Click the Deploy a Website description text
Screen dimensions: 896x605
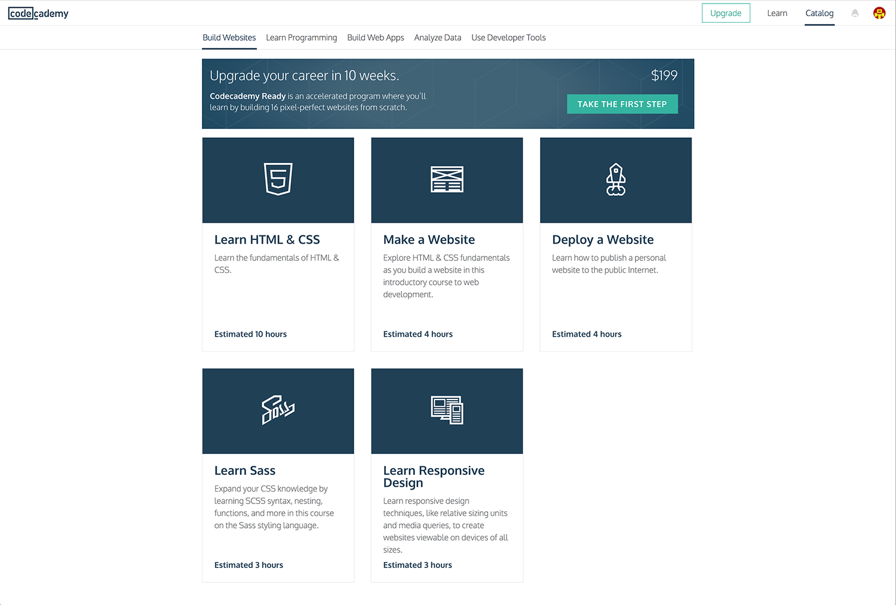[x=609, y=264]
